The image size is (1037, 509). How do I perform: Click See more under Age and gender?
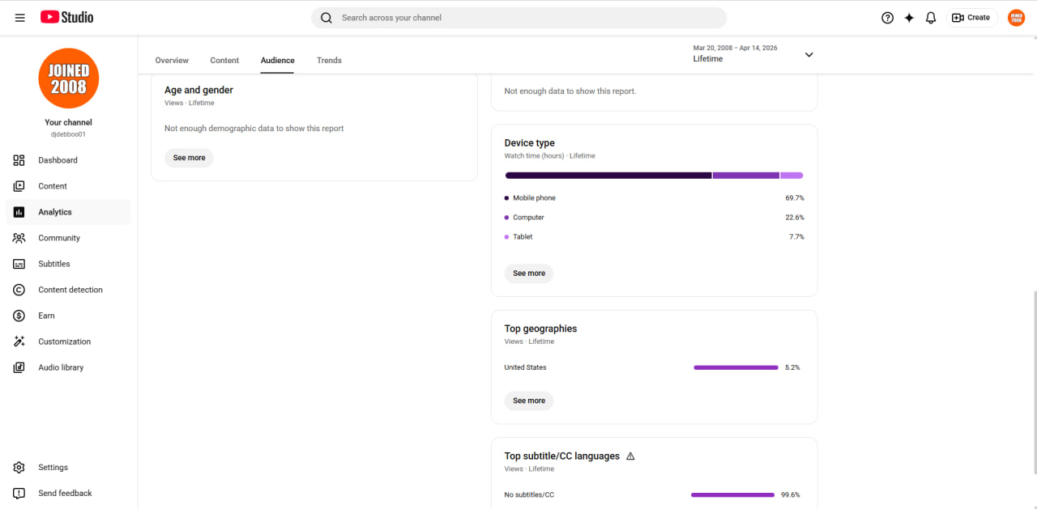(189, 158)
